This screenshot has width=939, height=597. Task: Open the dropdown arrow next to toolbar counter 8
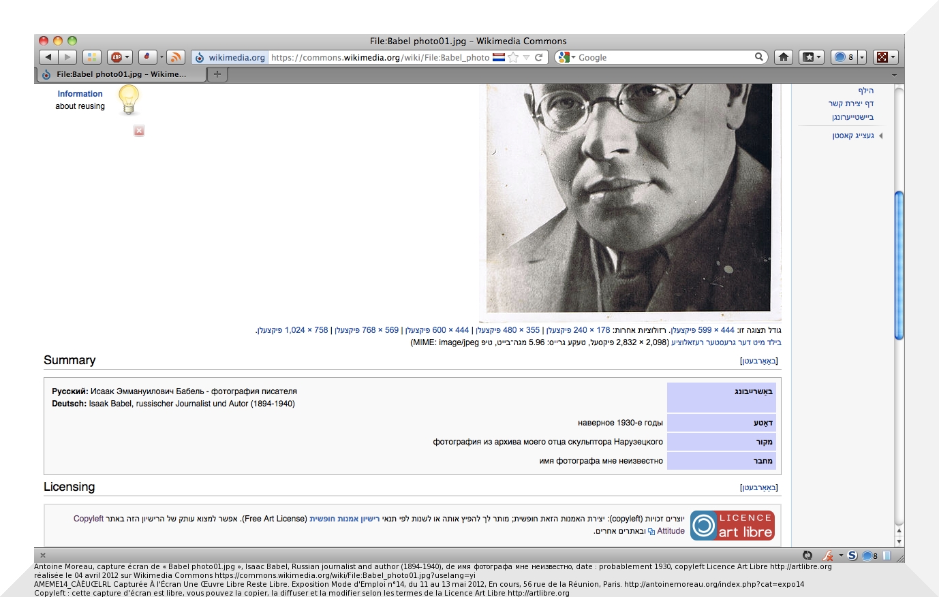coord(862,57)
